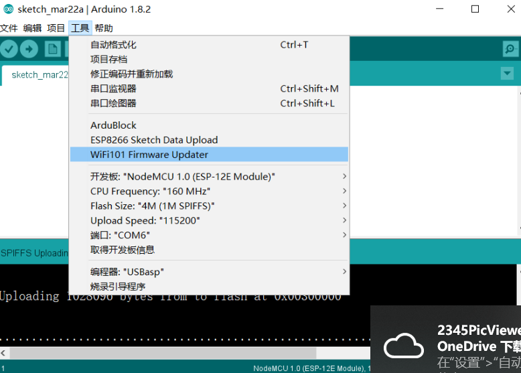Select WiFi101 Firmware Updater entry
The image size is (521, 373).
point(210,155)
